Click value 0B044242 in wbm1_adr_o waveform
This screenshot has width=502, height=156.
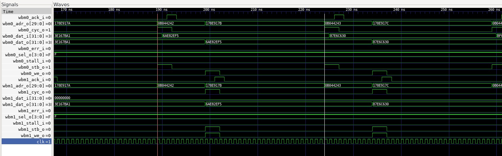[x=166, y=85]
